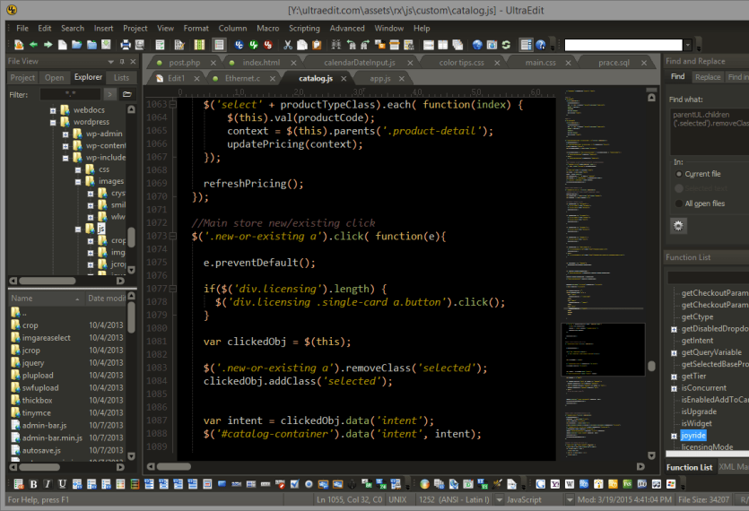Apply Italic using the I icon

[48, 484]
